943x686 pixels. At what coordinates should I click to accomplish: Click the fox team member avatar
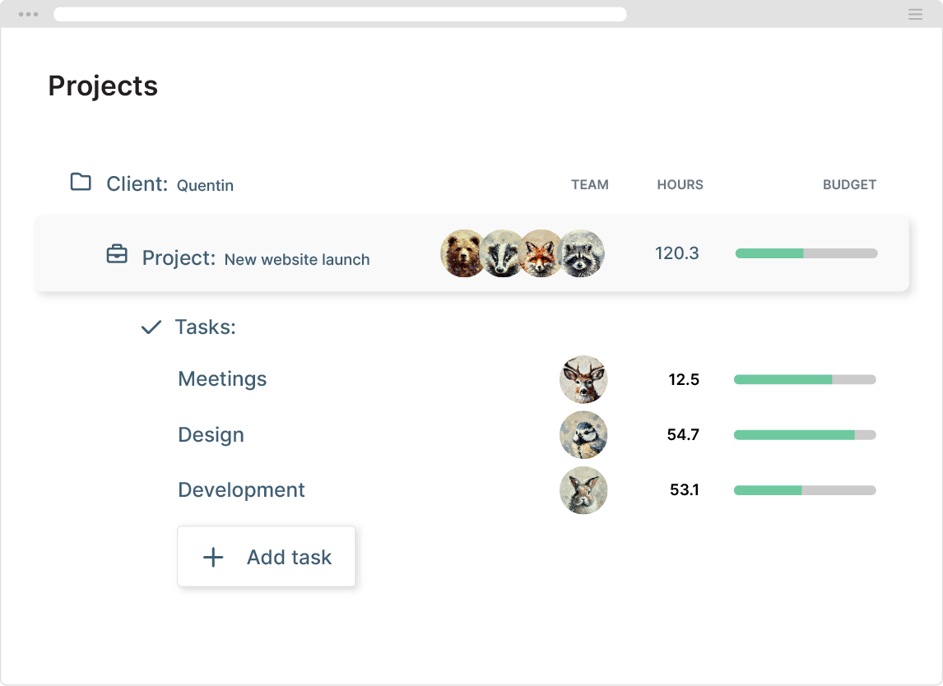pos(541,253)
